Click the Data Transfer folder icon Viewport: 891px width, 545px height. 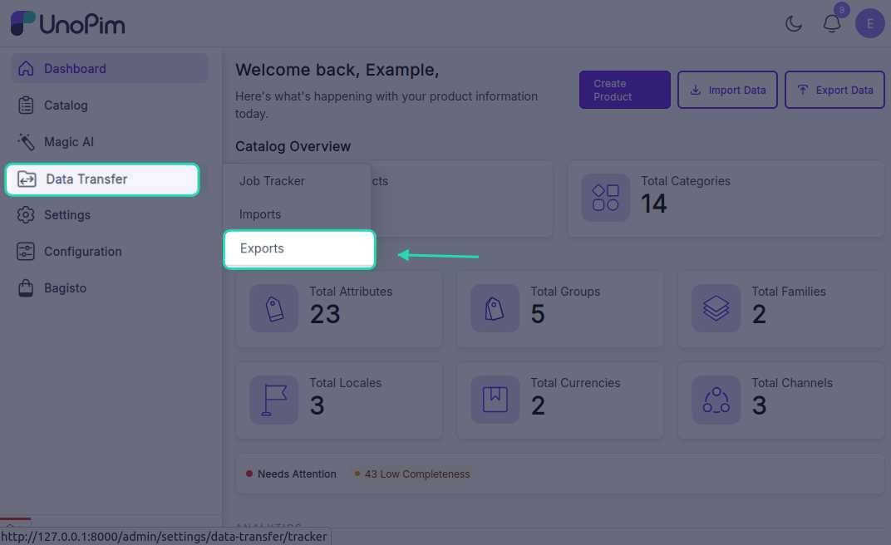(x=27, y=179)
